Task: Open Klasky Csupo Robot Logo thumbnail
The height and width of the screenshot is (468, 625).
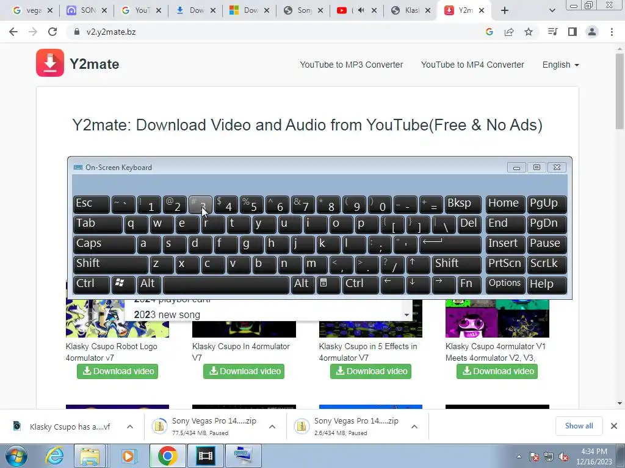Action: [118, 318]
